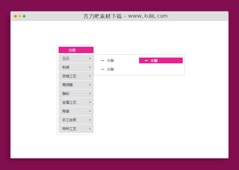Open the 刺绣 category
The image size is (239, 170).
[x=66, y=67]
